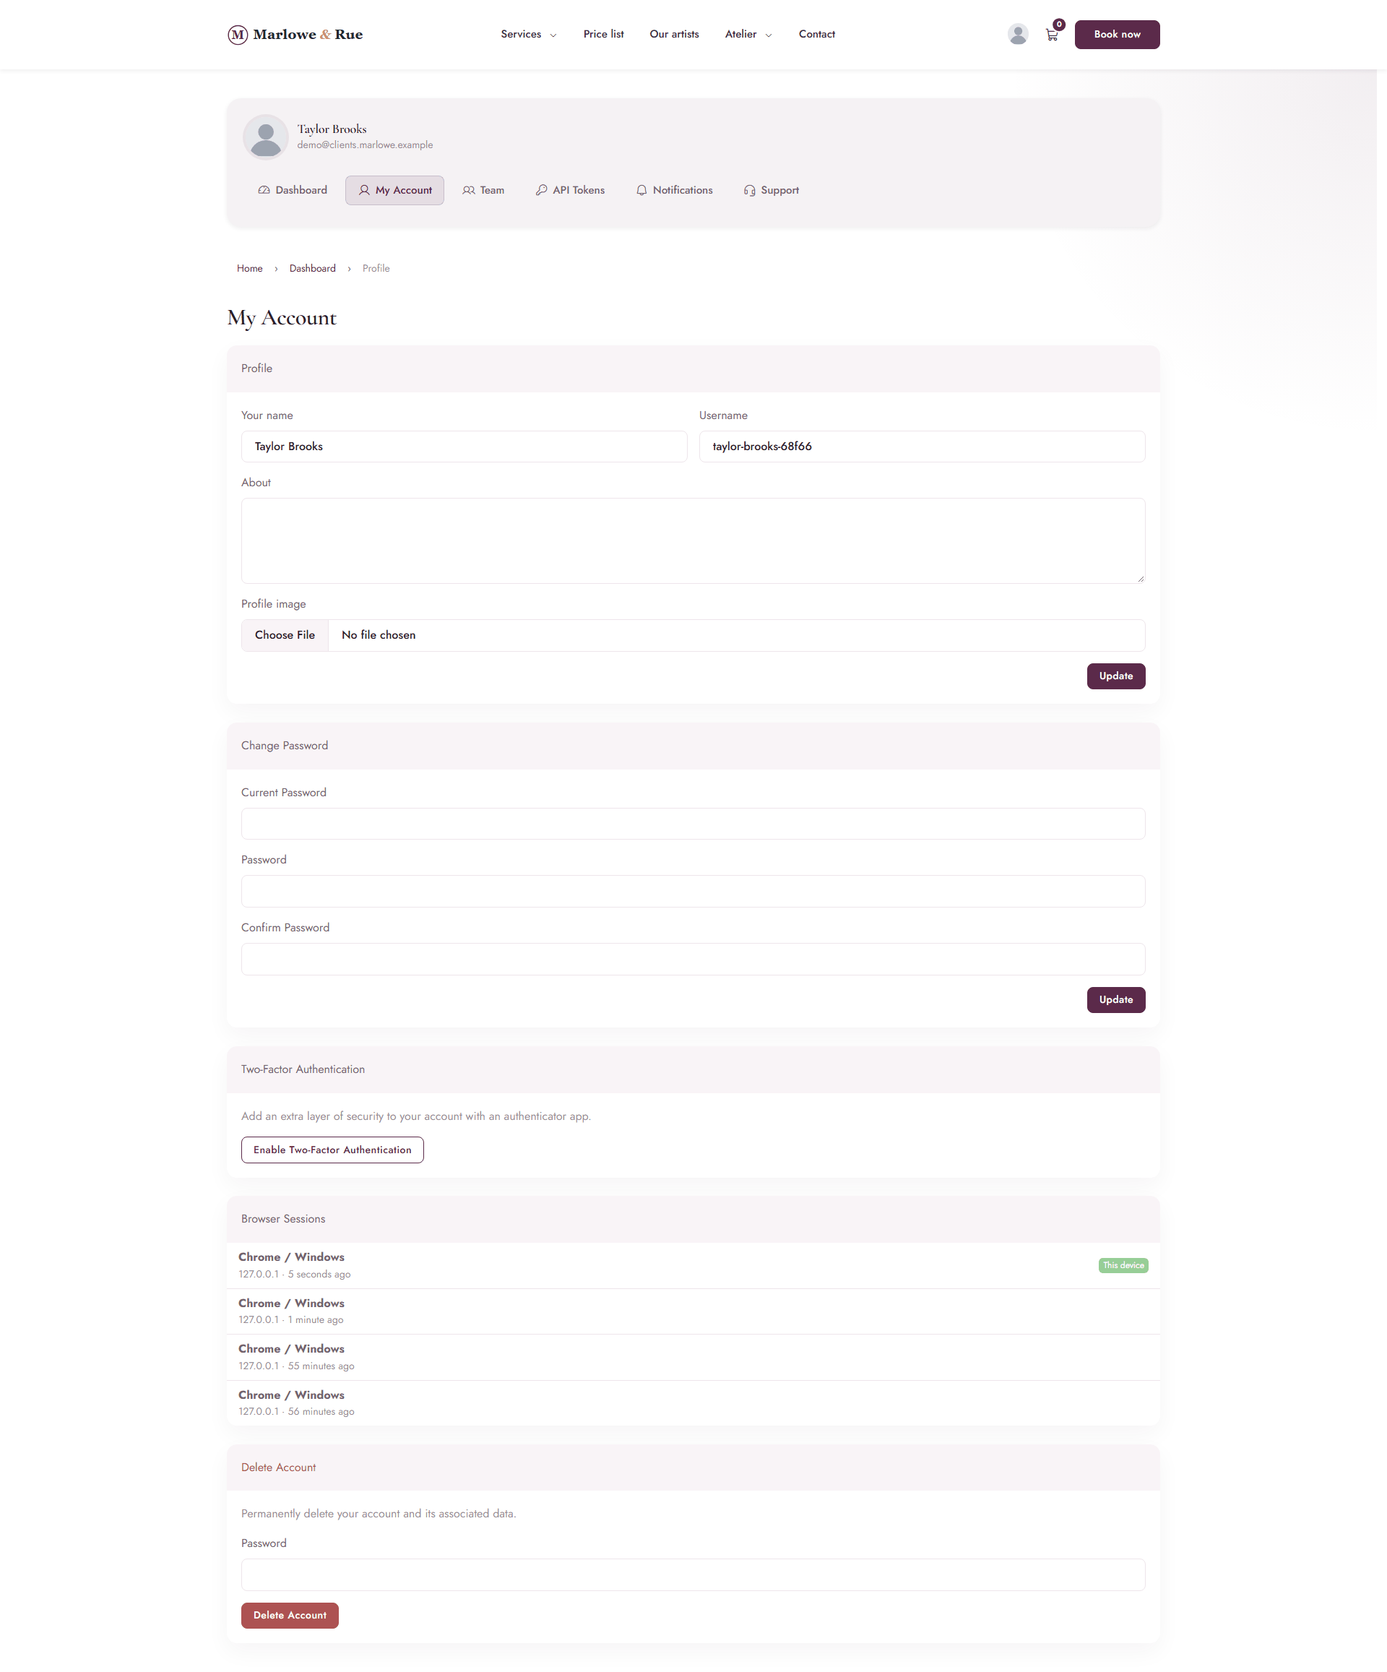Screen dimensions: 1387x1672
Task: Click into the About text area
Action: coord(693,540)
